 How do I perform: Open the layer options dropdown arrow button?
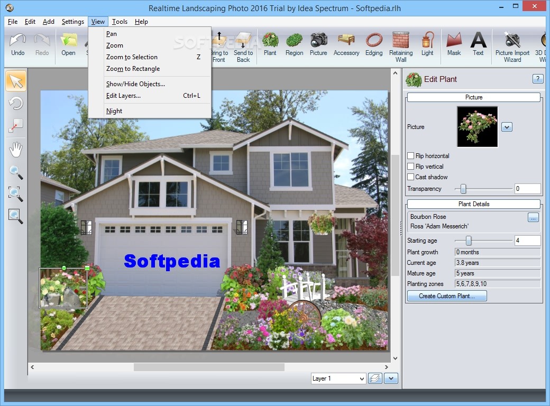tap(391, 379)
